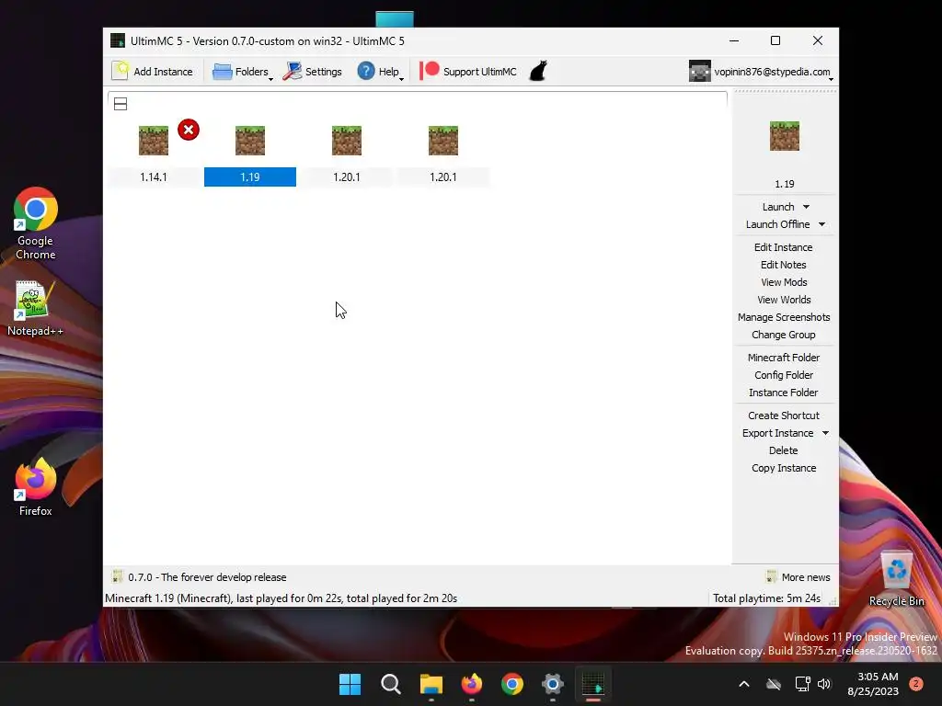Click UltimMC icon in the taskbar
This screenshot has width=942, height=706.
(593, 684)
